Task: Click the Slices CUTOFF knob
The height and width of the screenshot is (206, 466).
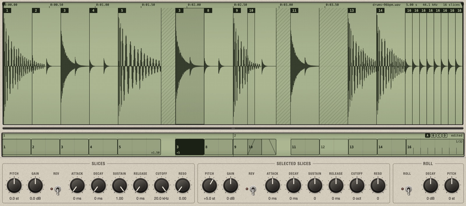Action: click(x=161, y=186)
